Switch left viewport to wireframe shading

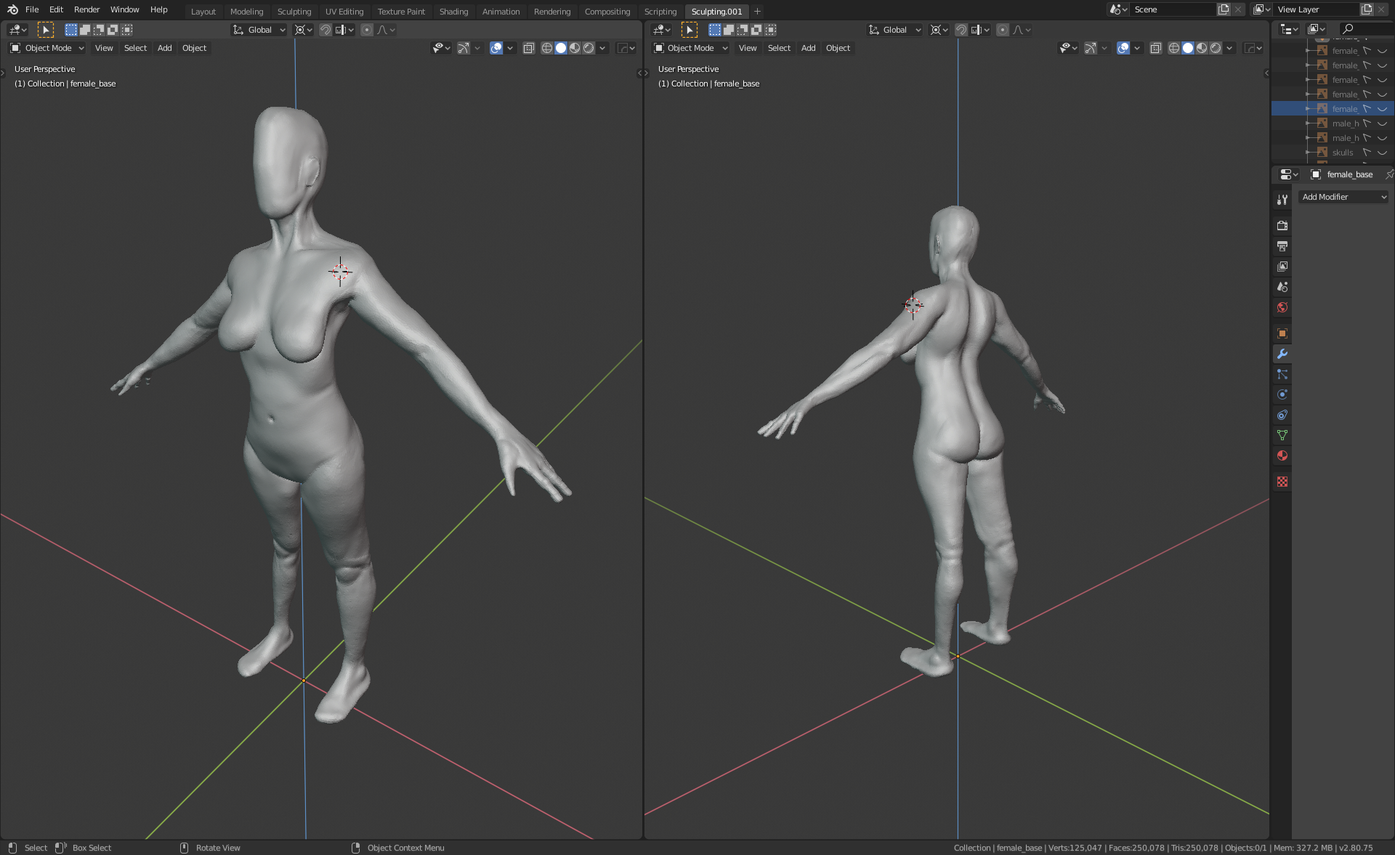547,48
